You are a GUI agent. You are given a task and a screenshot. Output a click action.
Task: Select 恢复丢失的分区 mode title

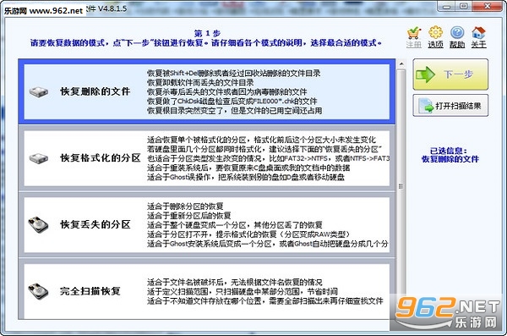[95, 224]
